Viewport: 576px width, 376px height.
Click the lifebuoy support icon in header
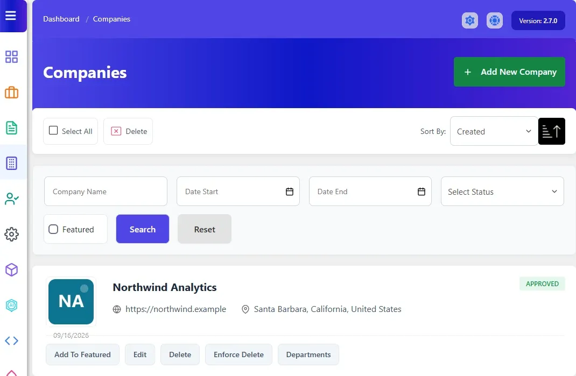click(x=495, y=20)
